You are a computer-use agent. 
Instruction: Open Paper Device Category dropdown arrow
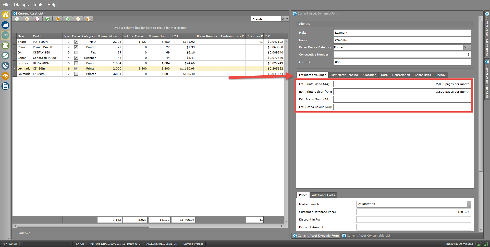[x=469, y=47]
